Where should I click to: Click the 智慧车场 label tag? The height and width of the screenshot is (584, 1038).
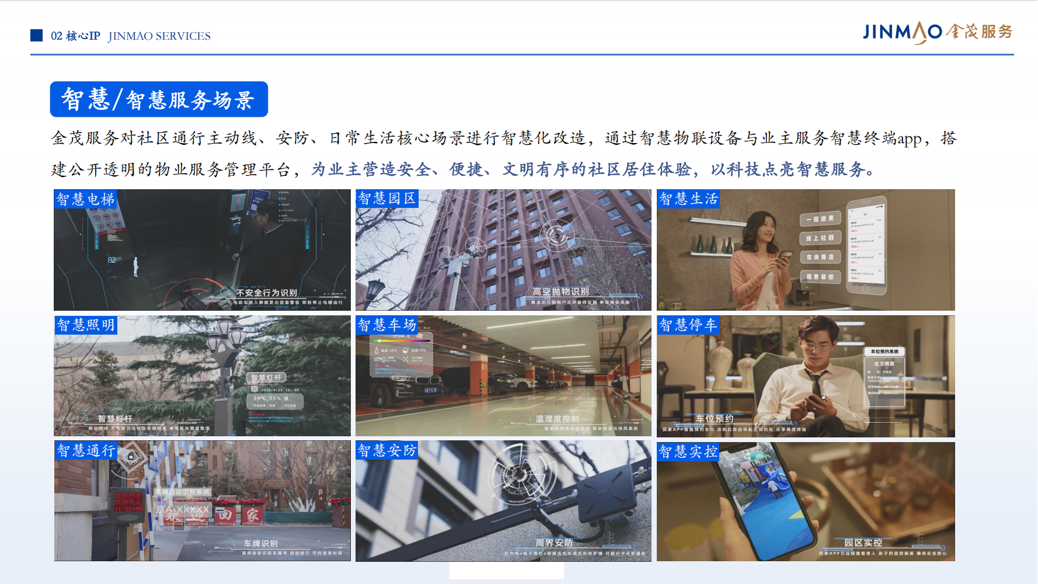pos(387,325)
